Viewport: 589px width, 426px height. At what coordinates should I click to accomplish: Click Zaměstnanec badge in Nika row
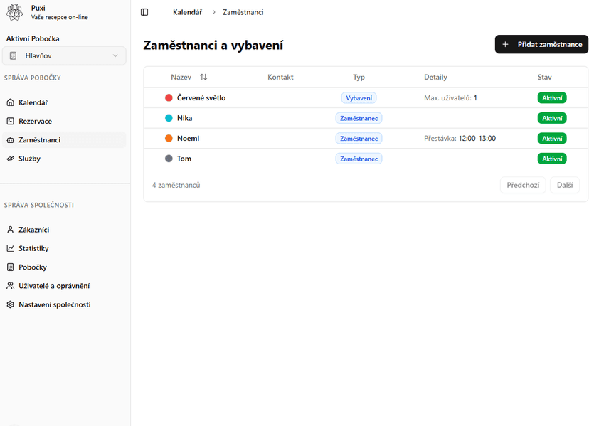pyautogui.click(x=359, y=118)
